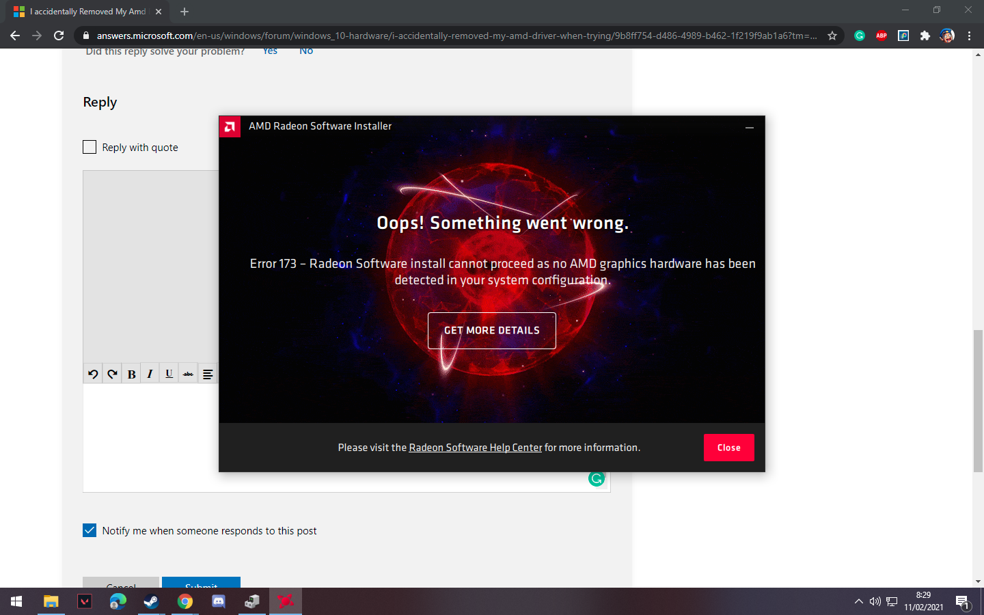Open the notification center
This screenshot has width=984, height=615.
[963, 601]
